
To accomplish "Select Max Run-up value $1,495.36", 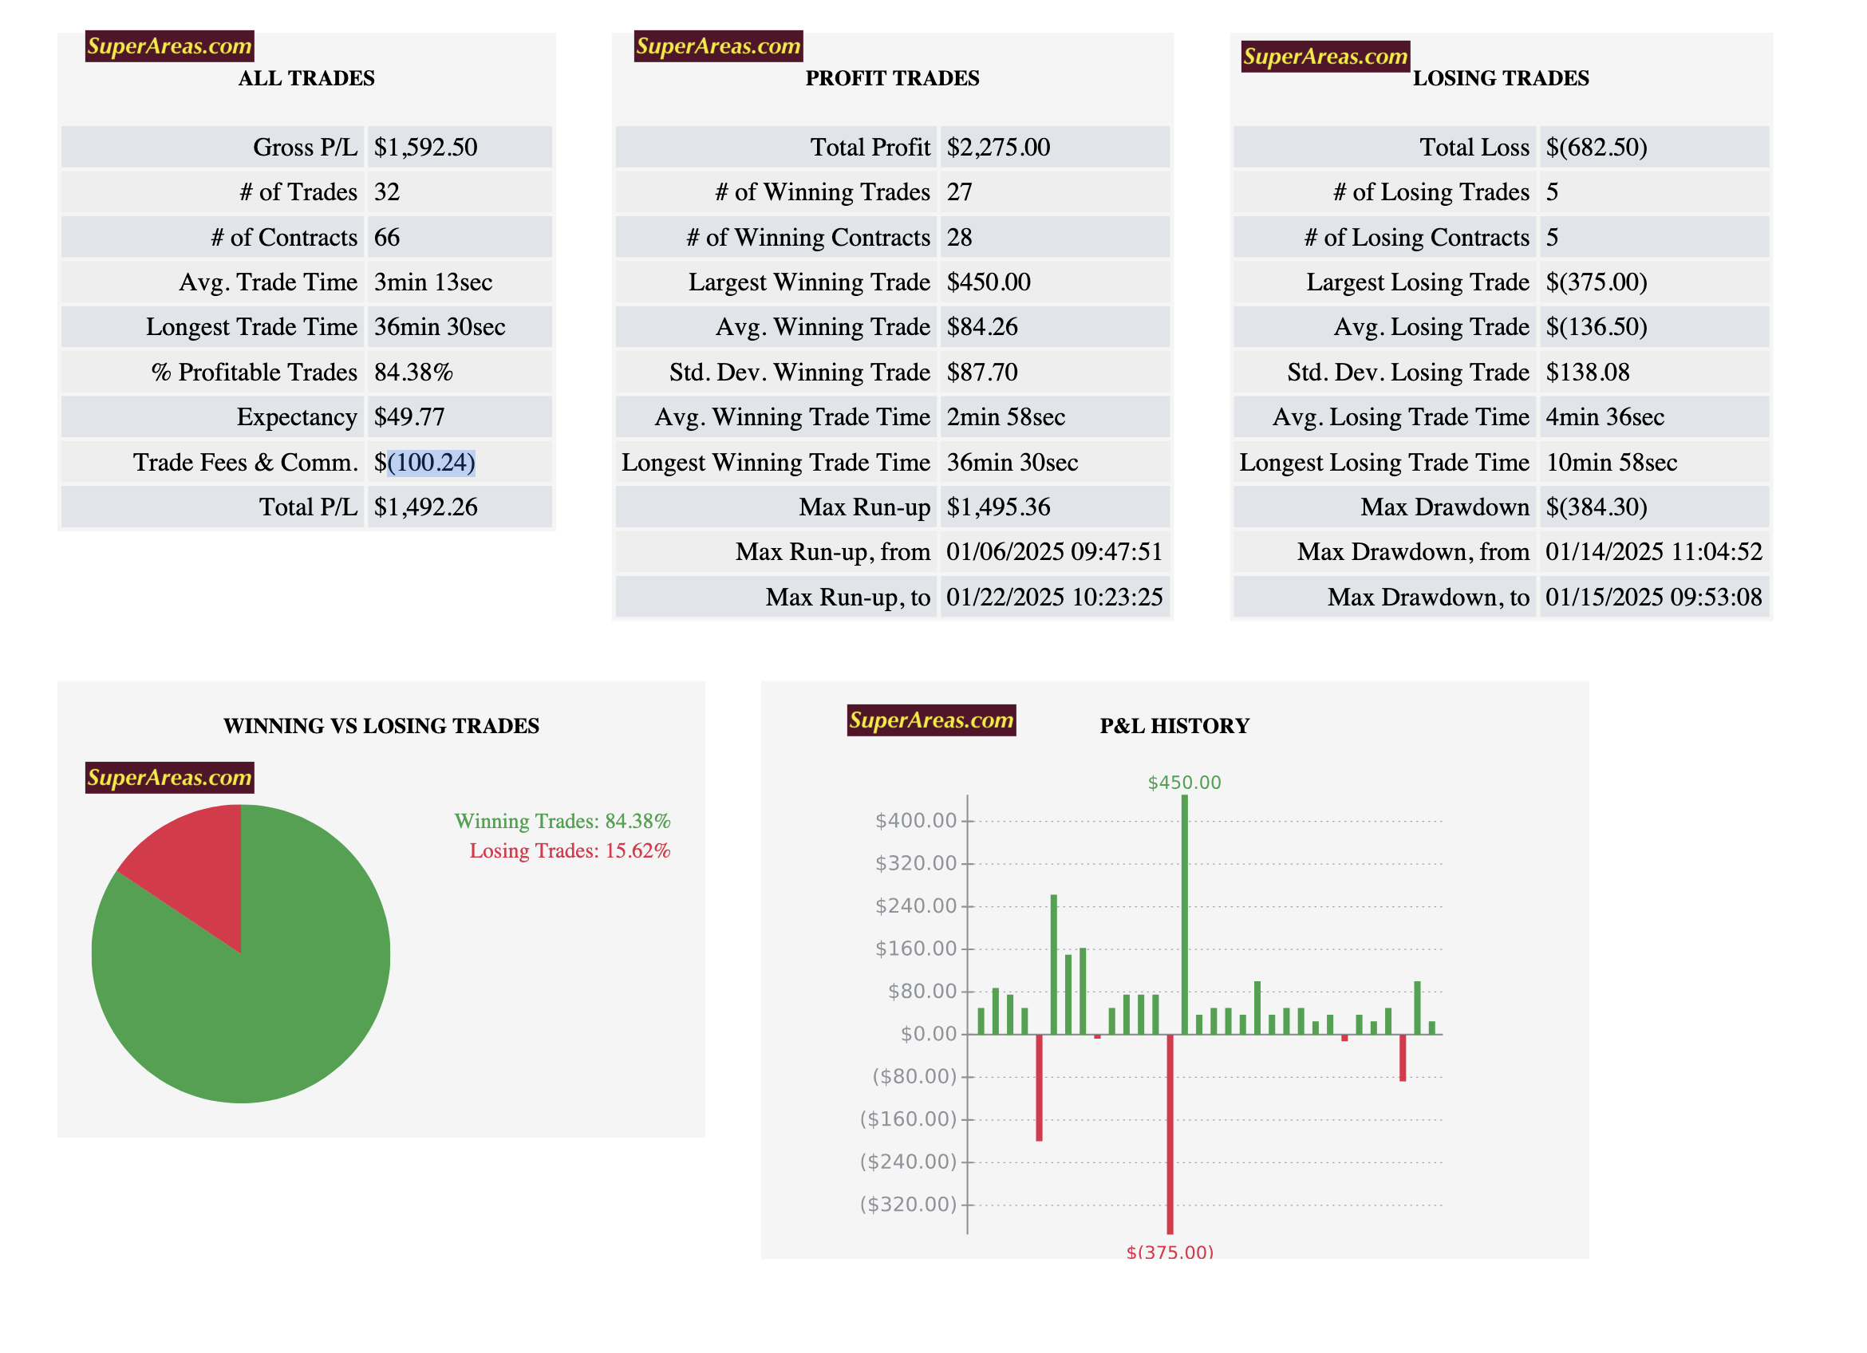I will (x=999, y=507).
